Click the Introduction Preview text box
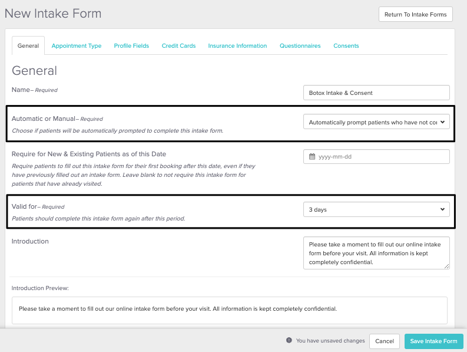This screenshot has width=467, height=352. click(x=230, y=310)
